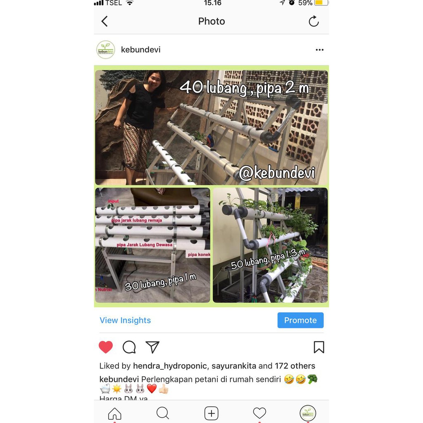Image resolution: width=423 pixels, height=423 pixels.
Task: Open comments with speech bubble icon
Action: click(x=129, y=347)
